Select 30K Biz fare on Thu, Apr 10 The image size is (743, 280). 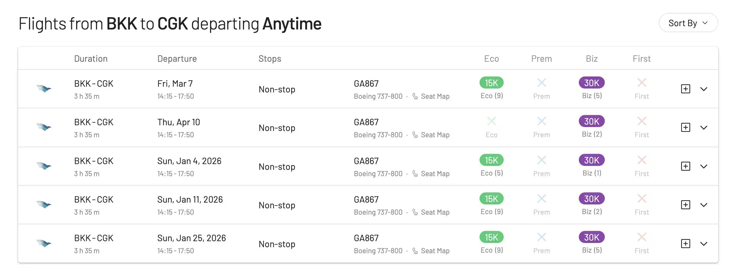[x=592, y=121]
